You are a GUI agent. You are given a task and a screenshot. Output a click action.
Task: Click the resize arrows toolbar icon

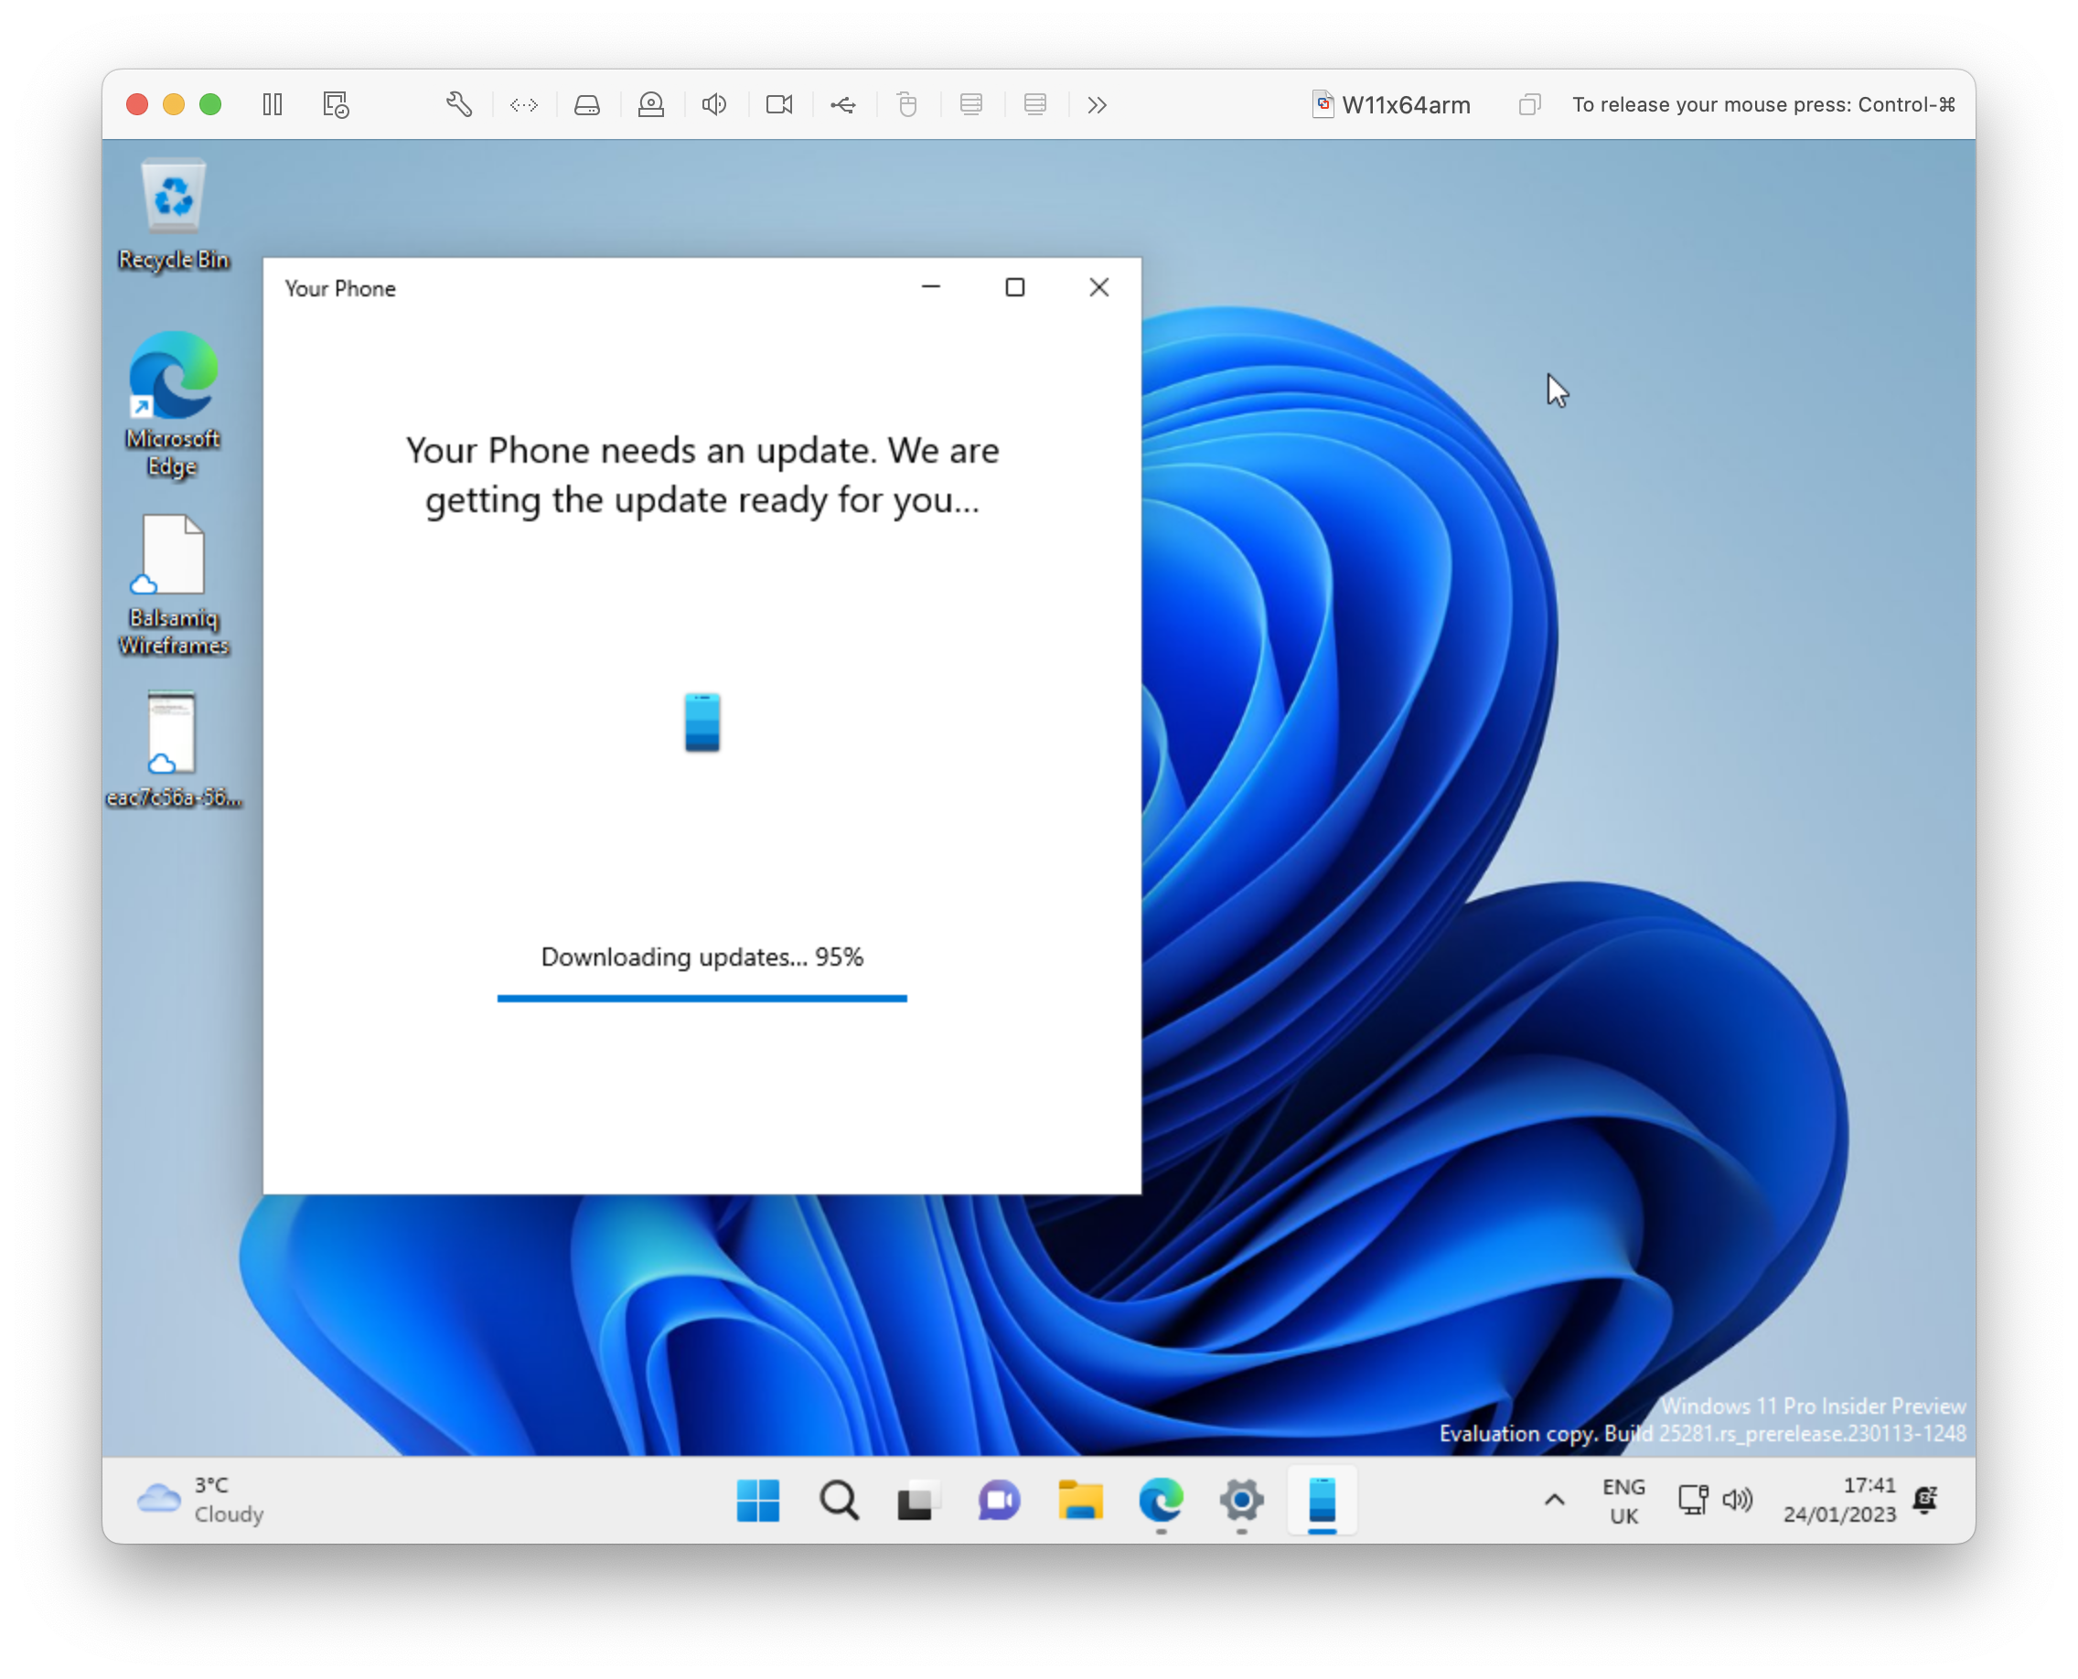tap(523, 104)
